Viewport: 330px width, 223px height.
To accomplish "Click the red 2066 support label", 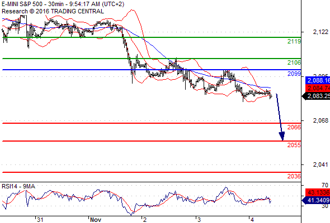I will pos(294,127).
